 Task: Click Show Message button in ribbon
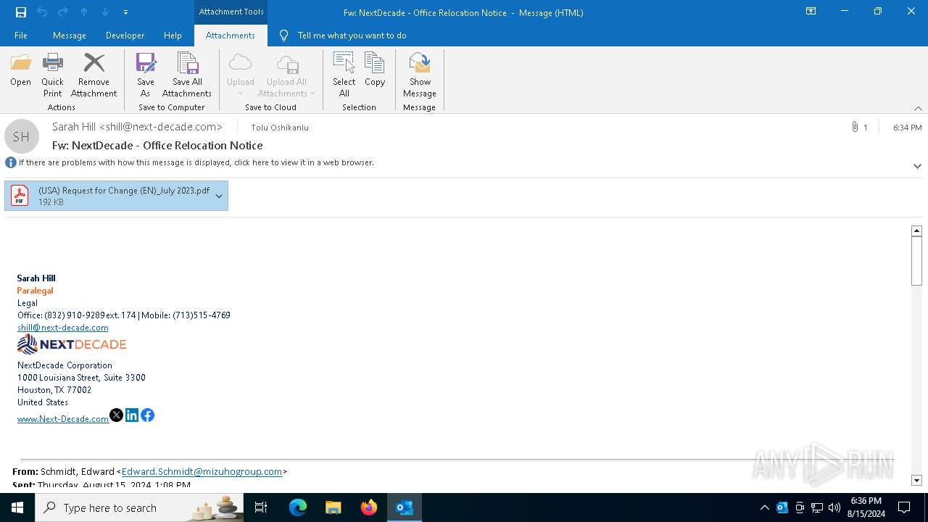coord(420,75)
